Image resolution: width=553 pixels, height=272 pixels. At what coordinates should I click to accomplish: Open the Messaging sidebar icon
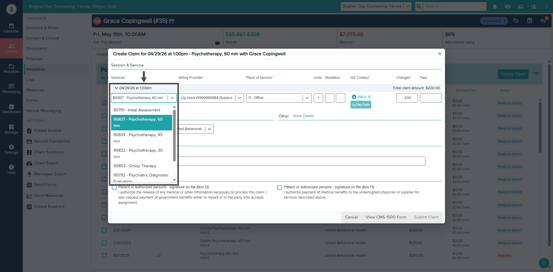point(11,89)
